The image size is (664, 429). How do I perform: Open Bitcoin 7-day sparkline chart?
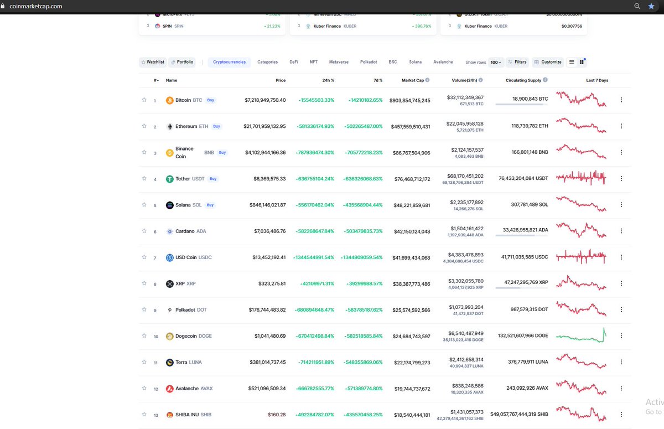tap(582, 100)
